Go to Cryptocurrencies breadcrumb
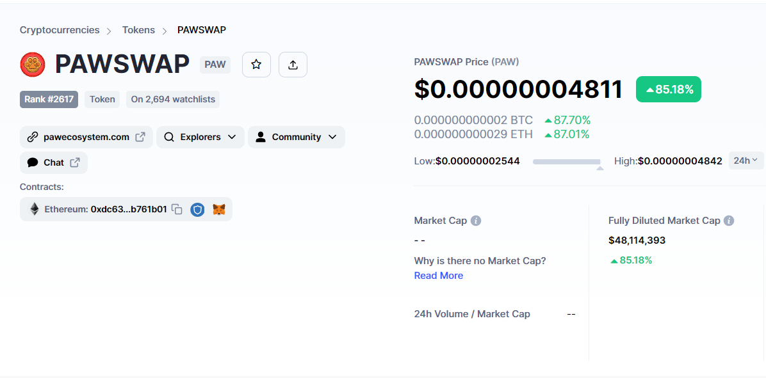Image resolution: width=766 pixels, height=378 pixels. point(60,30)
